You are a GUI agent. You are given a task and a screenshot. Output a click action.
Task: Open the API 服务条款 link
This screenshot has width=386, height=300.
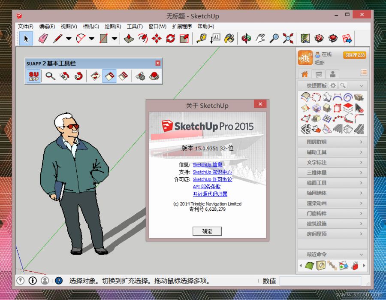click(x=207, y=187)
